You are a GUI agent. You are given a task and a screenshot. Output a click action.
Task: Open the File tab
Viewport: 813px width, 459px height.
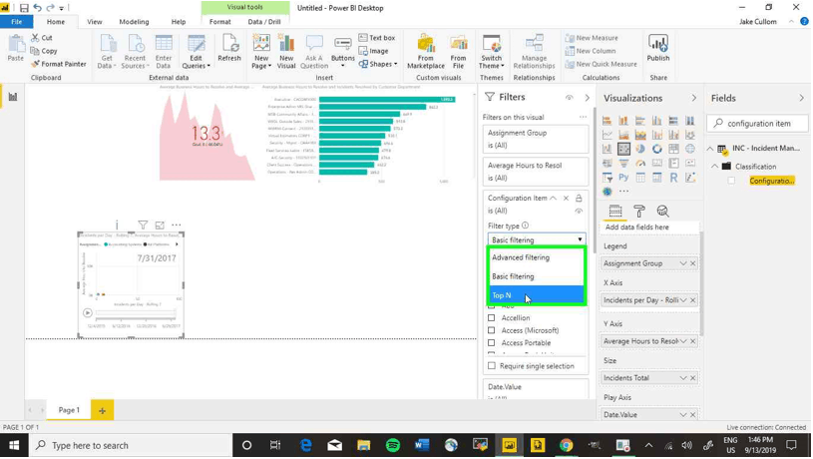(x=17, y=22)
